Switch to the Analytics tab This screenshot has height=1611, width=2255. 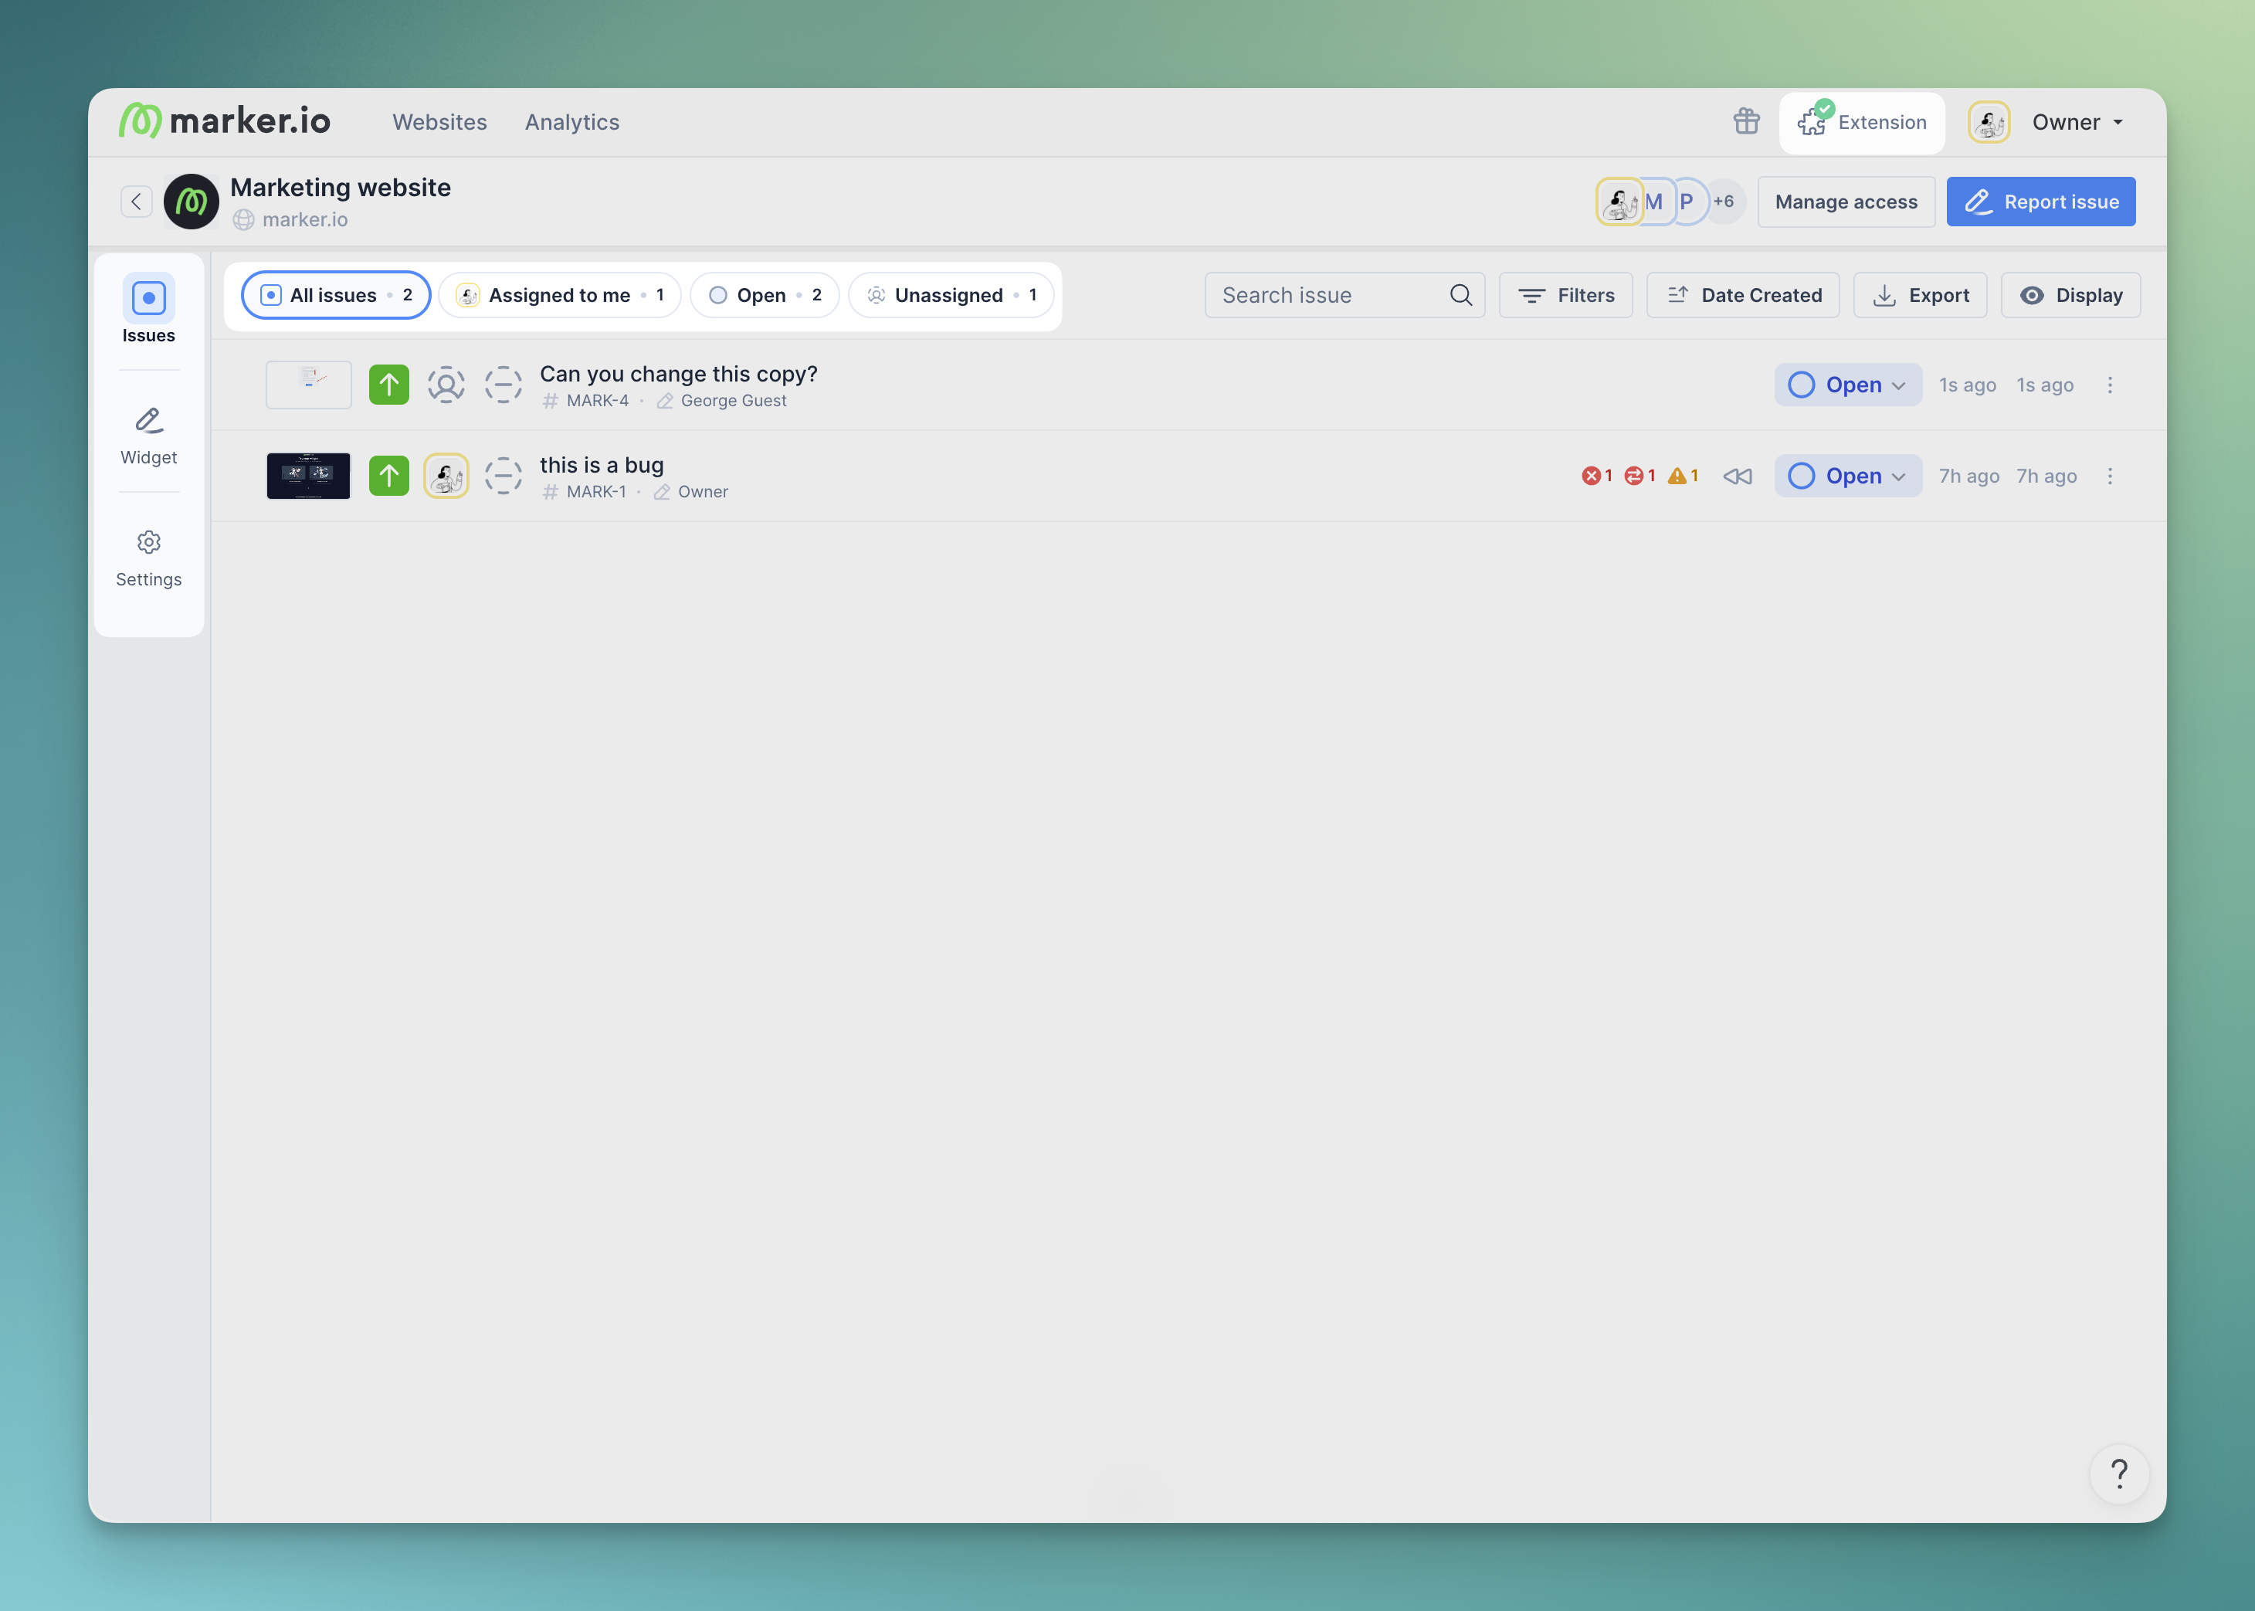click(x=571, y=122)
